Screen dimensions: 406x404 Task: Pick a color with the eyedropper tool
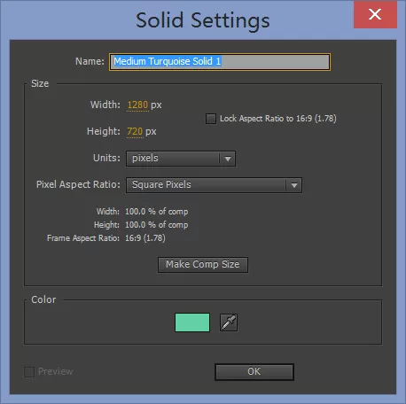(229, 322)
